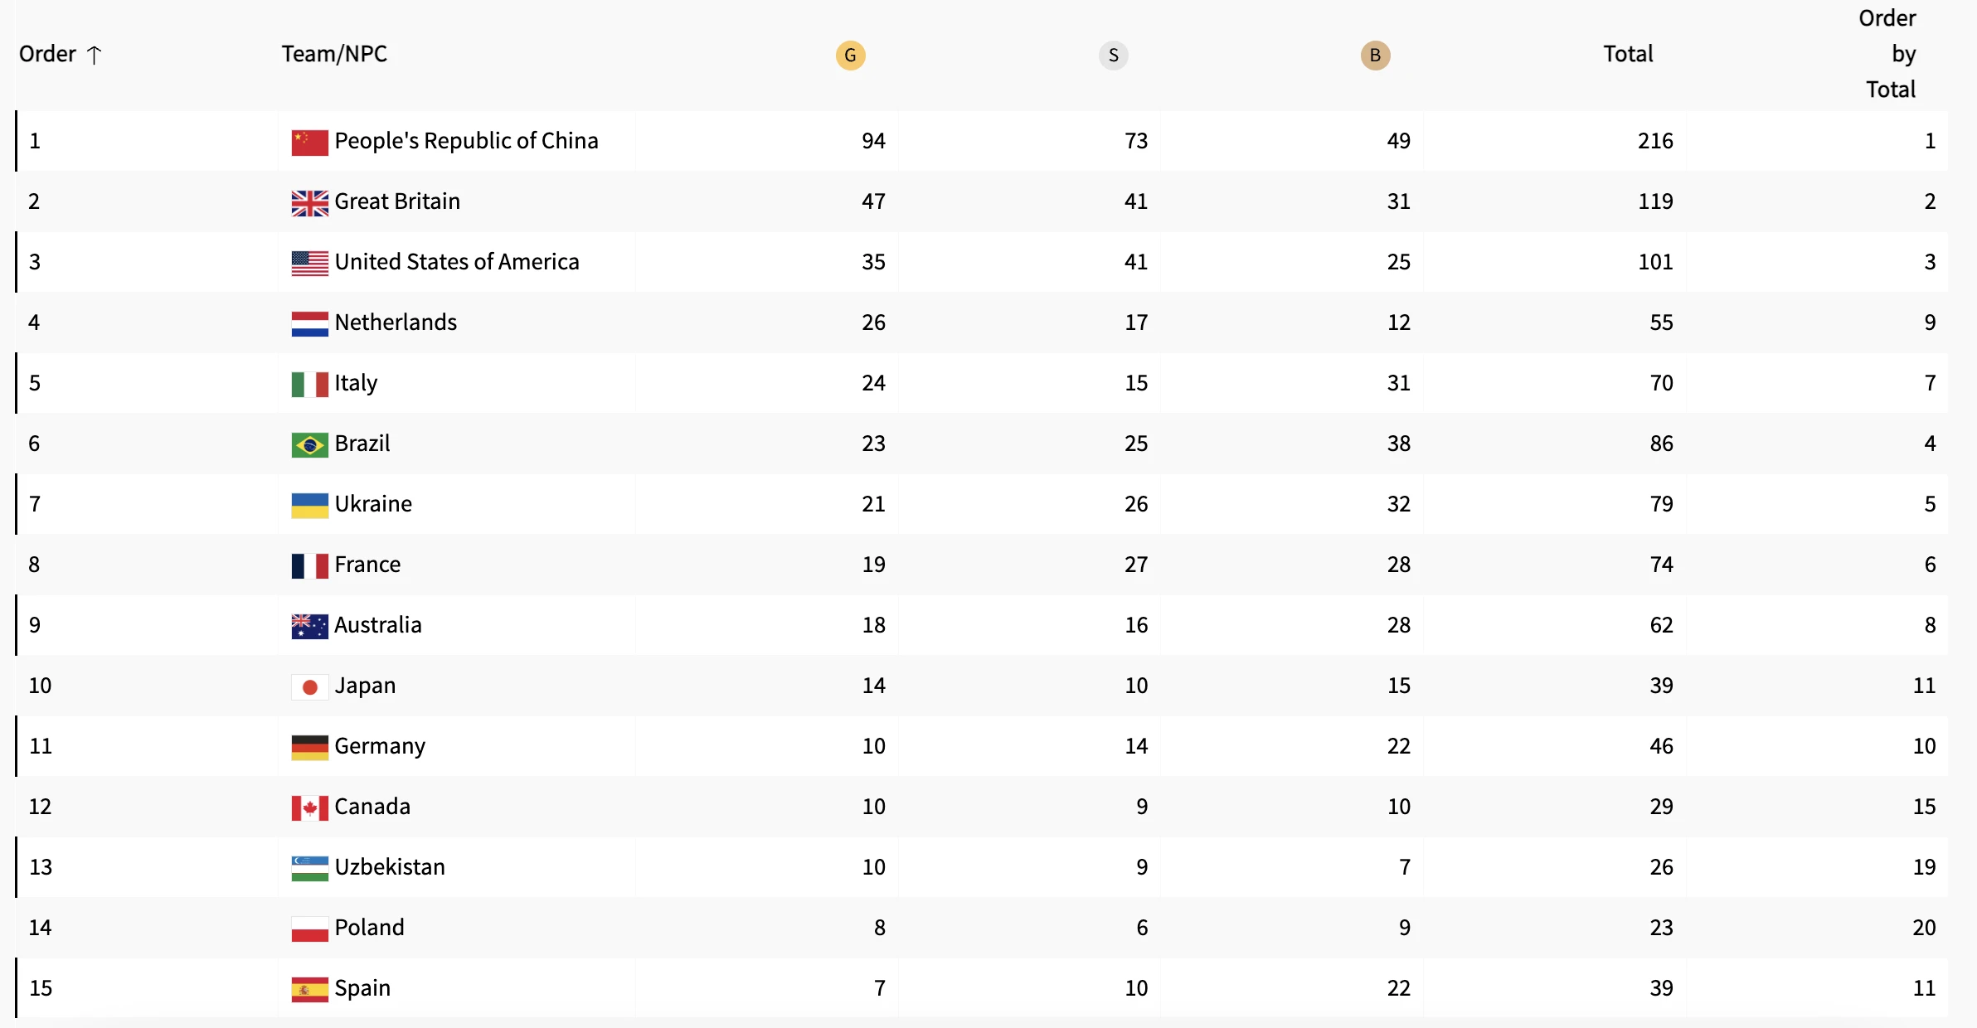The image size is (1977, 1028).
Task: Click the Canada flag icon
Action: (x=309, y=808)
